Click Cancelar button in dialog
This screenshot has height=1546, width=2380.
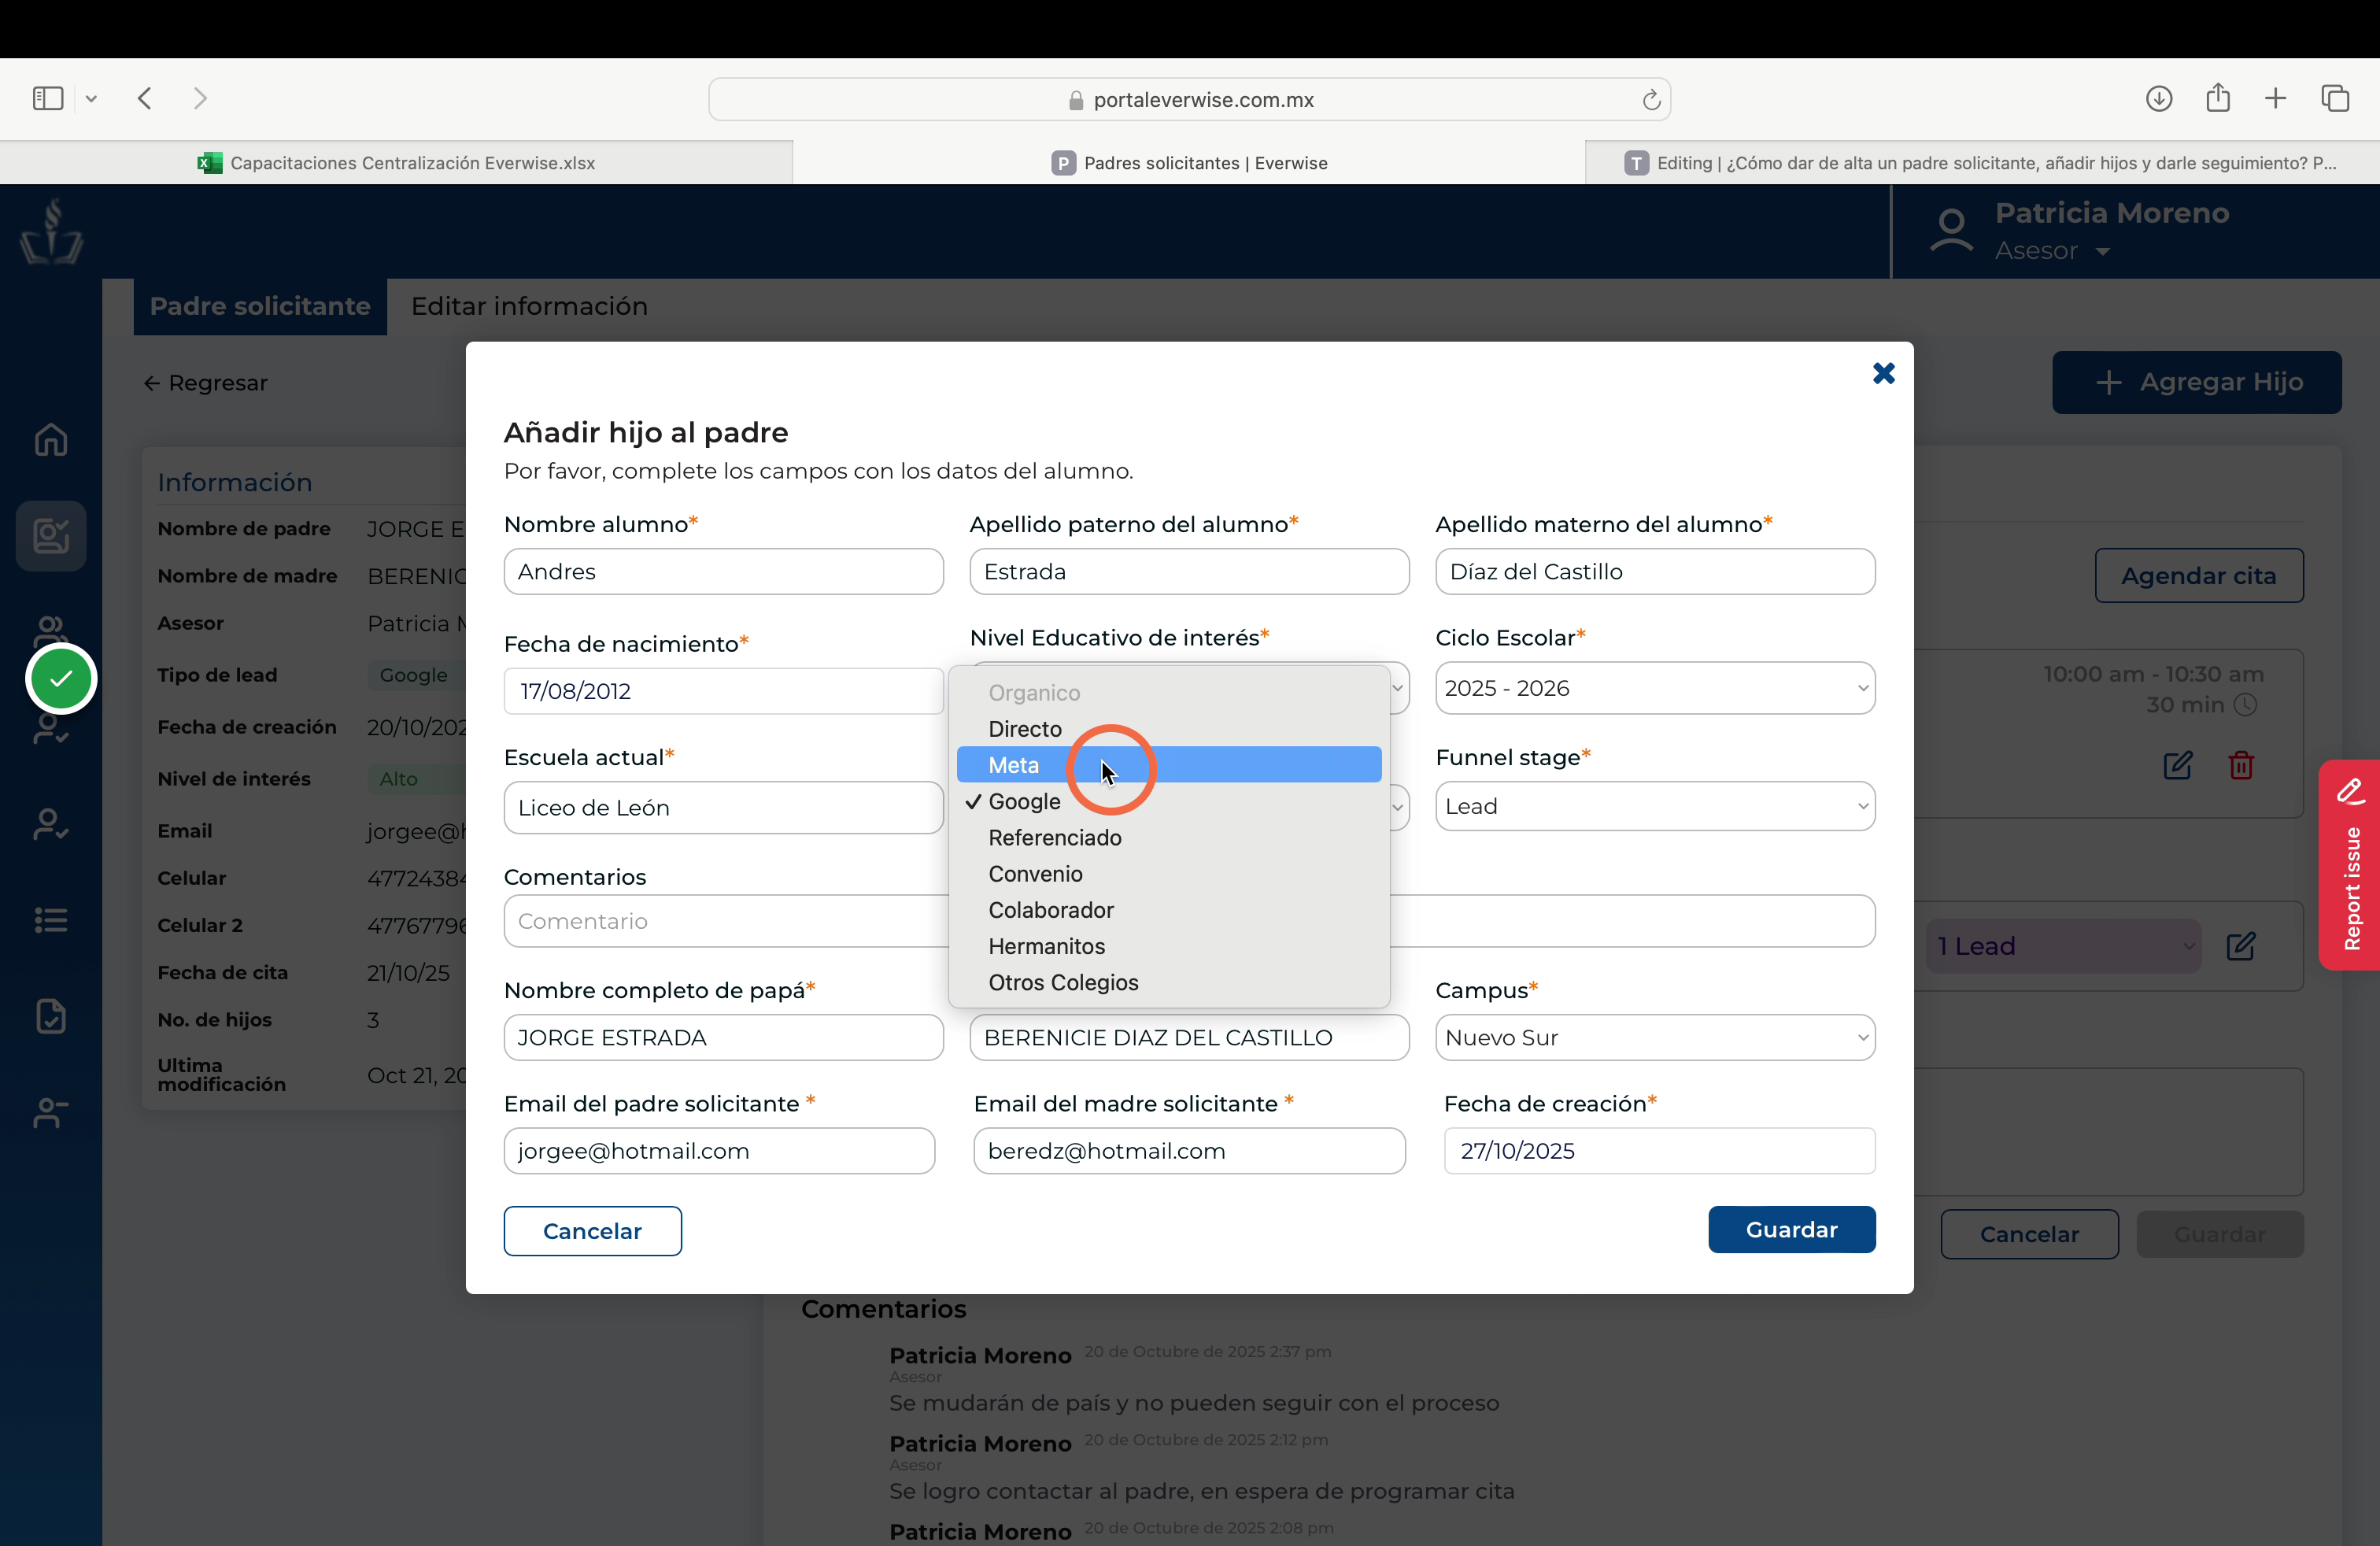[592, 1231]
